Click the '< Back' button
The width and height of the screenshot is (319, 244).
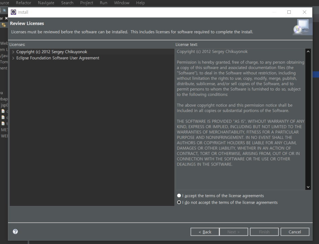coord(205,232)
